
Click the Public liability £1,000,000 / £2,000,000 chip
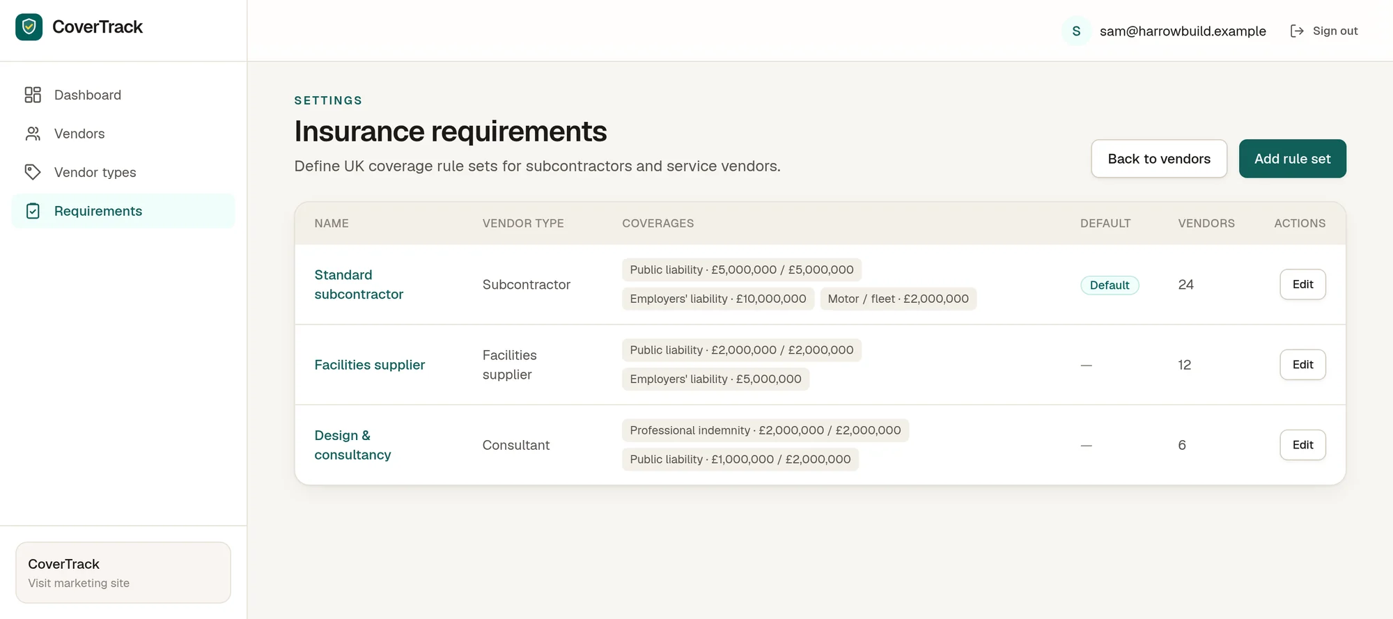(740, 460)
